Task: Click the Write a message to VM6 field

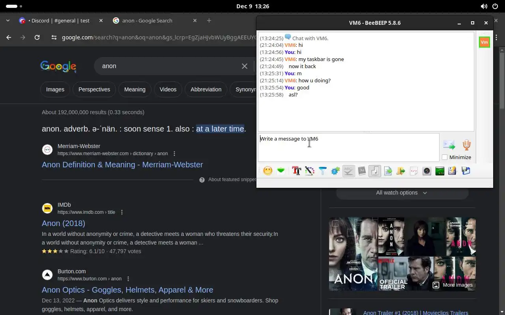Action: (x=348, y=147)
